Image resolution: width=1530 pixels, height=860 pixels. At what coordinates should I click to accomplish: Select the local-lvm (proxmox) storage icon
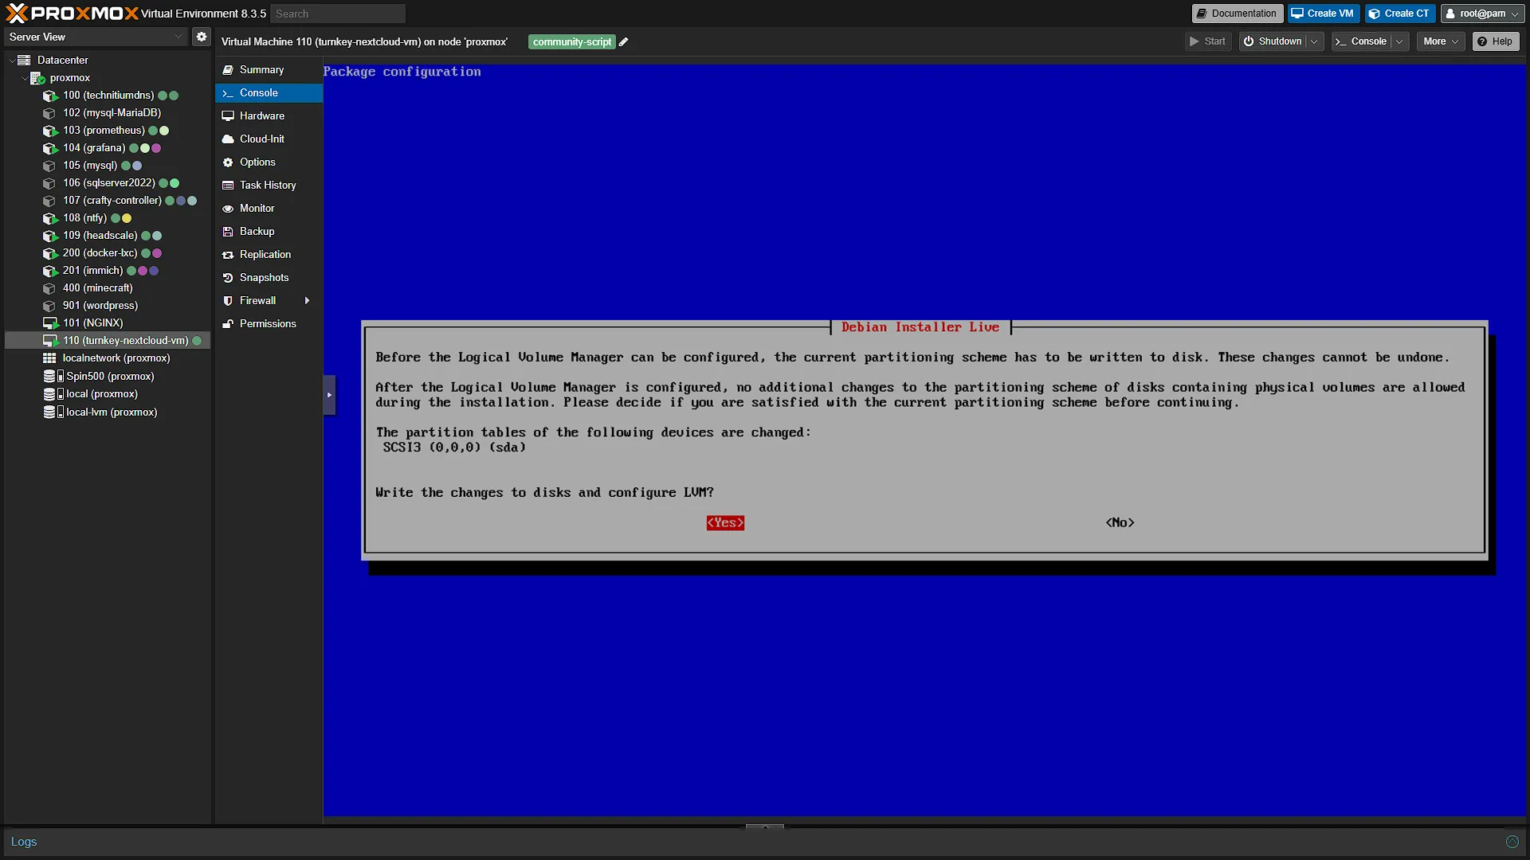tap(53, 412)
